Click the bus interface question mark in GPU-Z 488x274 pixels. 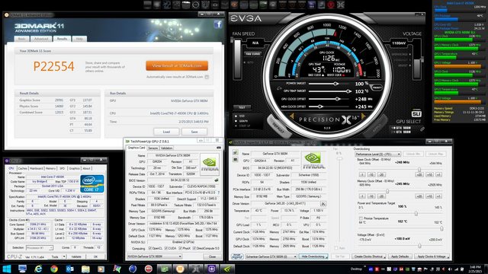click(219, 193)
